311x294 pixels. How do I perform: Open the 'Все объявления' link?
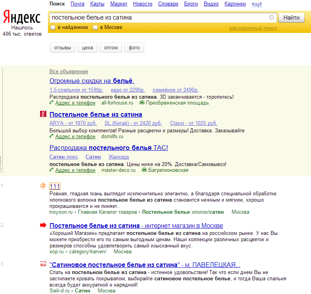point(69,71)
